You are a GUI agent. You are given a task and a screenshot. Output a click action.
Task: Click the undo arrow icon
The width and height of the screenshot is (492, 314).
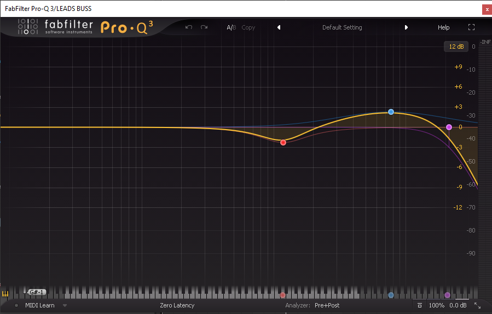click(x=189, y=27)
